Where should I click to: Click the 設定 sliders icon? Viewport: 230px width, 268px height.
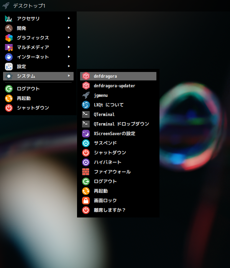9,67
